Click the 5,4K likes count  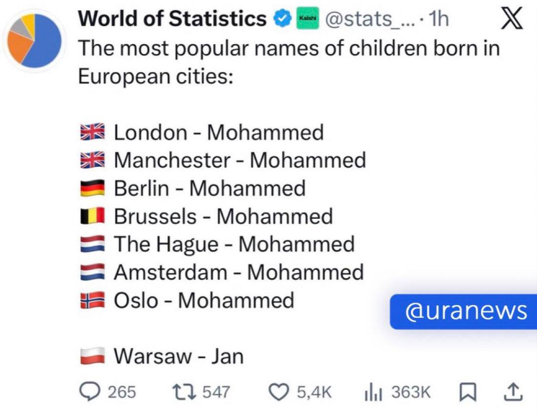point(315,392)
